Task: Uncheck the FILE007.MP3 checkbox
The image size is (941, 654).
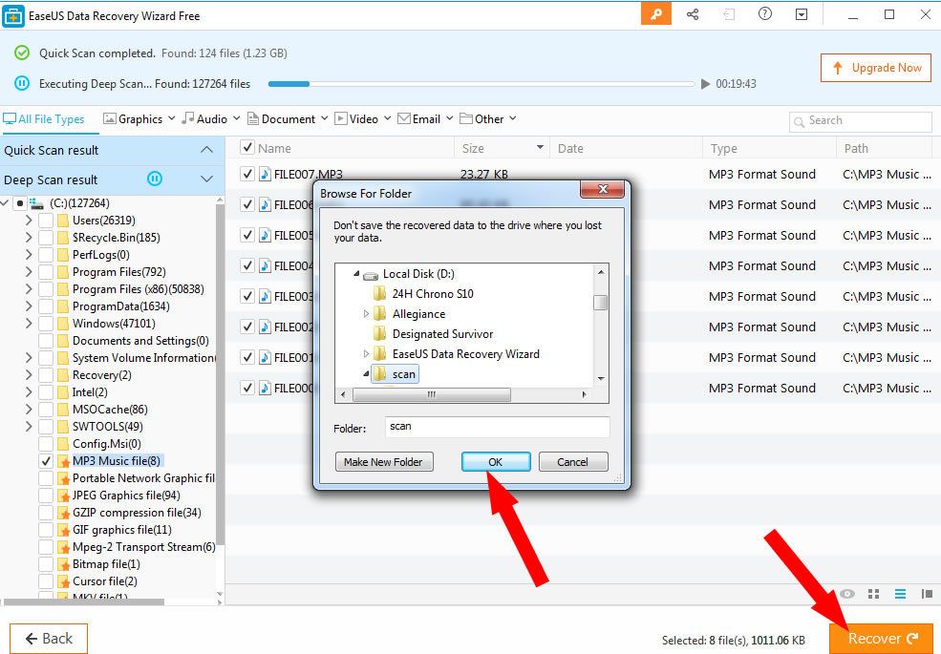Action: click(x=246, y=174)
